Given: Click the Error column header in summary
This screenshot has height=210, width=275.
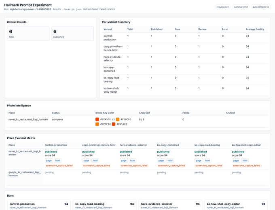Looking at the screenshot, I should [x=225, y=29].
